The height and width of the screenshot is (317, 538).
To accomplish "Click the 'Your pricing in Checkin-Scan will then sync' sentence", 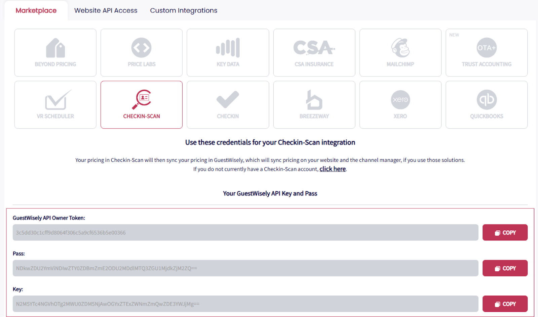I will (x=270, y=160).
